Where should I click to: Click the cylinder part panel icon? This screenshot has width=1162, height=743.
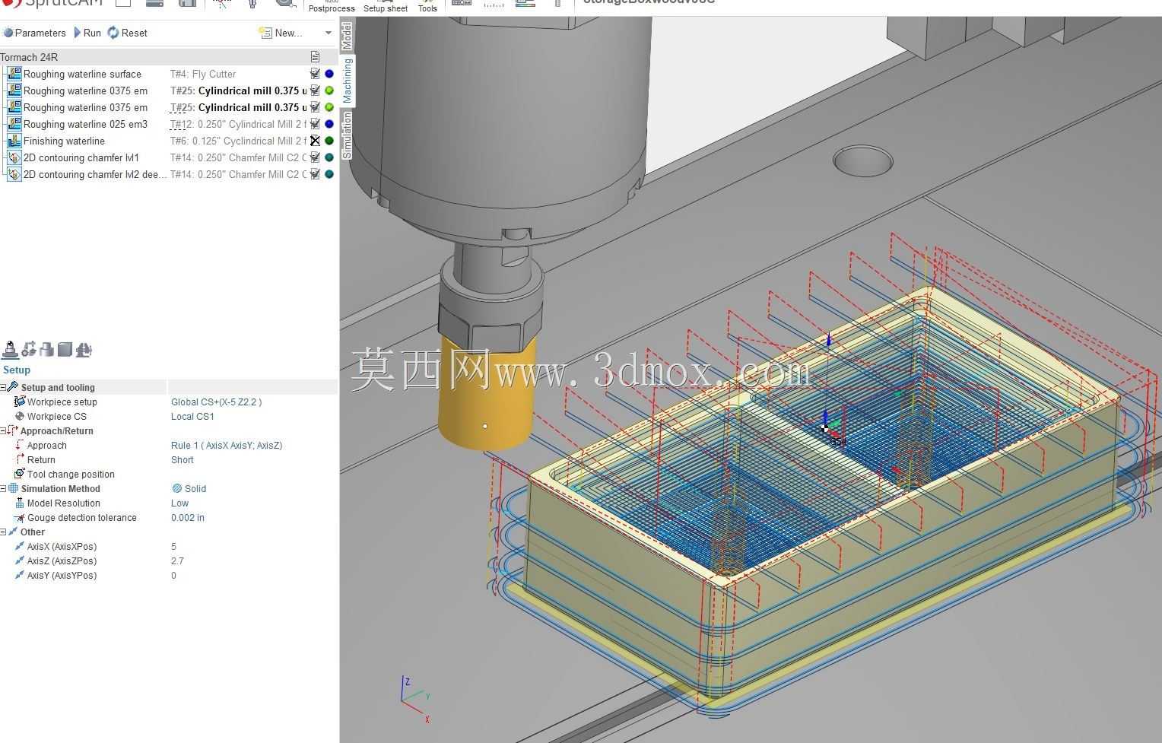[47, 349]
